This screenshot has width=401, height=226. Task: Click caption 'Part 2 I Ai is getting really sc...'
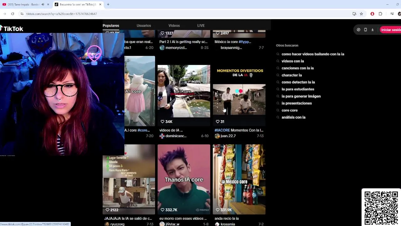[x=183, y=42]
